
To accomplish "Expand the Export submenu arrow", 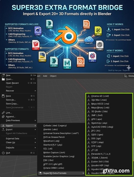I will pyautogui.click(x=35, y=129).
